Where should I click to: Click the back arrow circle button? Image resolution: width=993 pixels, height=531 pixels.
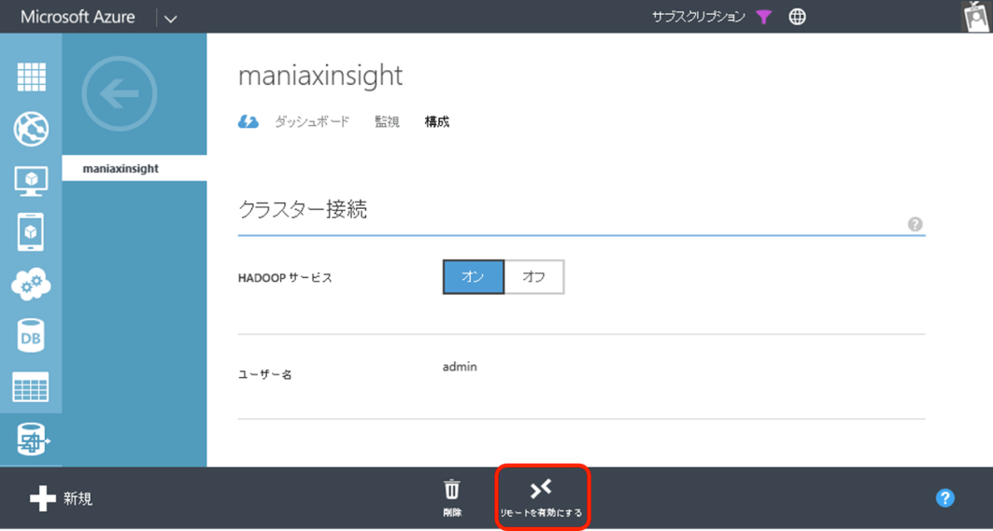(x=120, y=94)
